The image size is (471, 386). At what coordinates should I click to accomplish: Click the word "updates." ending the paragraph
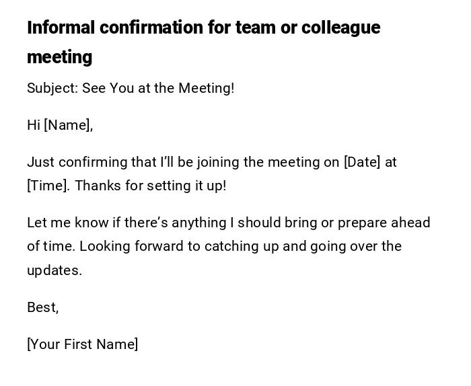(55, 270)
